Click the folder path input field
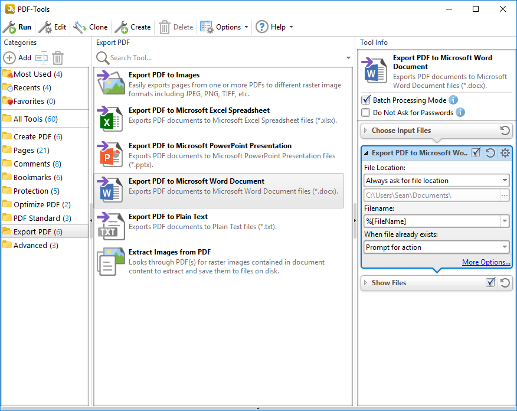 [432, 195]
